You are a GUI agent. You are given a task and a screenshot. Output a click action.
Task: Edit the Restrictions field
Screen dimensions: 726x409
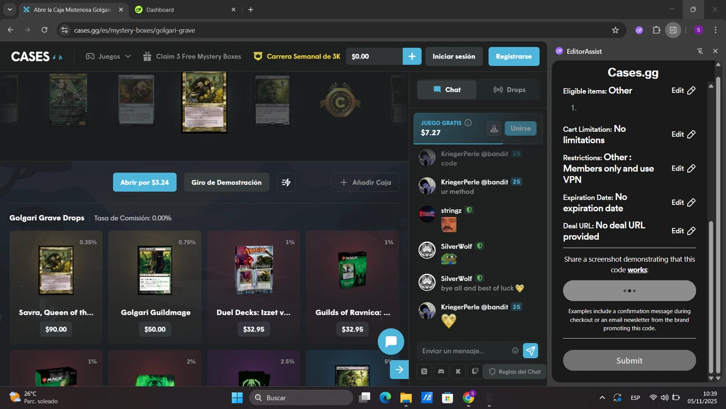(683, 168)
